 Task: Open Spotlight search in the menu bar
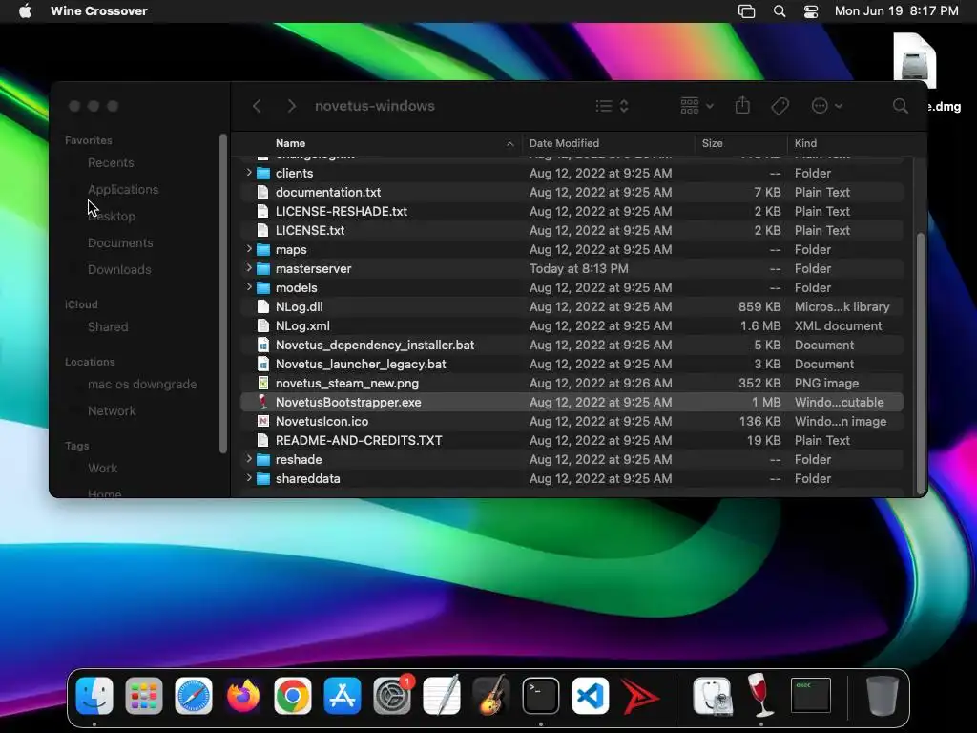779,11
